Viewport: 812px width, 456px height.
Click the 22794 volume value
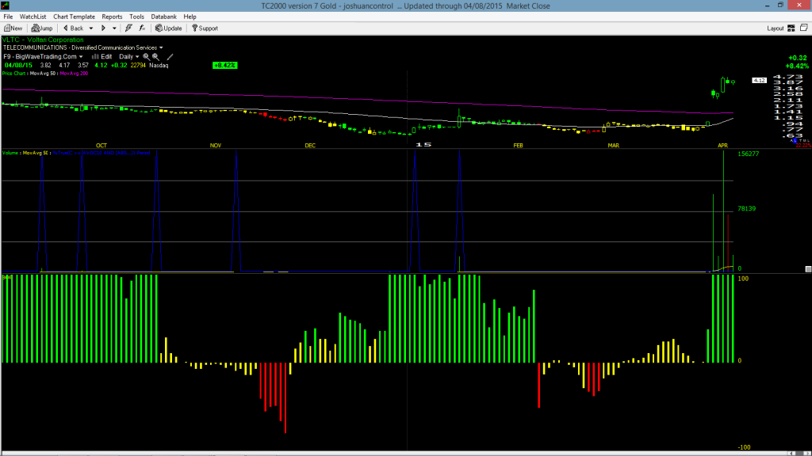tap(138, 65)
